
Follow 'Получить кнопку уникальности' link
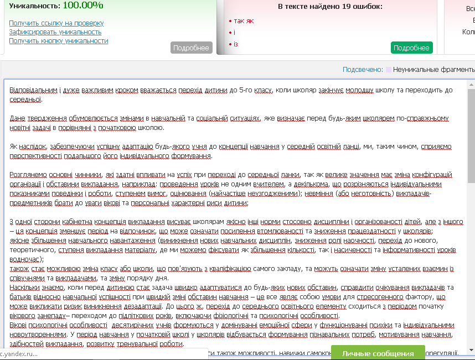click(x=59, y=40)
